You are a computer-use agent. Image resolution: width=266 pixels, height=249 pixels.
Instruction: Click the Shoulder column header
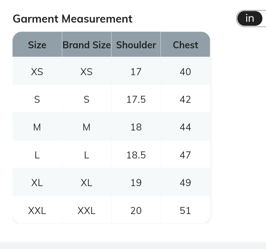pos(136,44)
